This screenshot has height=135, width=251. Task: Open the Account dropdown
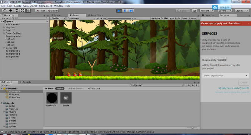pos(207,11)
